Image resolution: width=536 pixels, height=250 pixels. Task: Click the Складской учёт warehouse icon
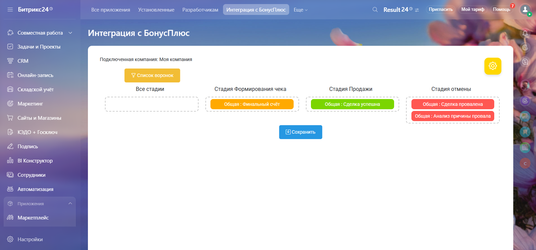[10, 89]
